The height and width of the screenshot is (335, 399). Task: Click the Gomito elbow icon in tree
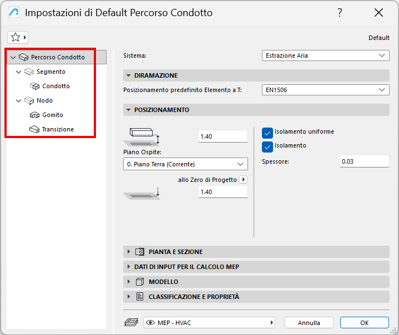[x=34, y=115]
